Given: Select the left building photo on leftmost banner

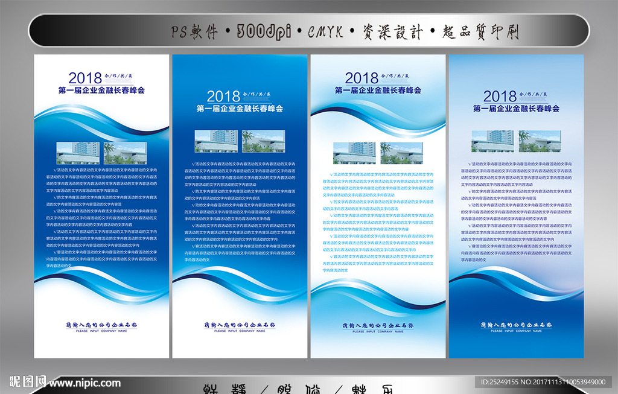Looking at the screenshot, I should click(x=78, y=153).
